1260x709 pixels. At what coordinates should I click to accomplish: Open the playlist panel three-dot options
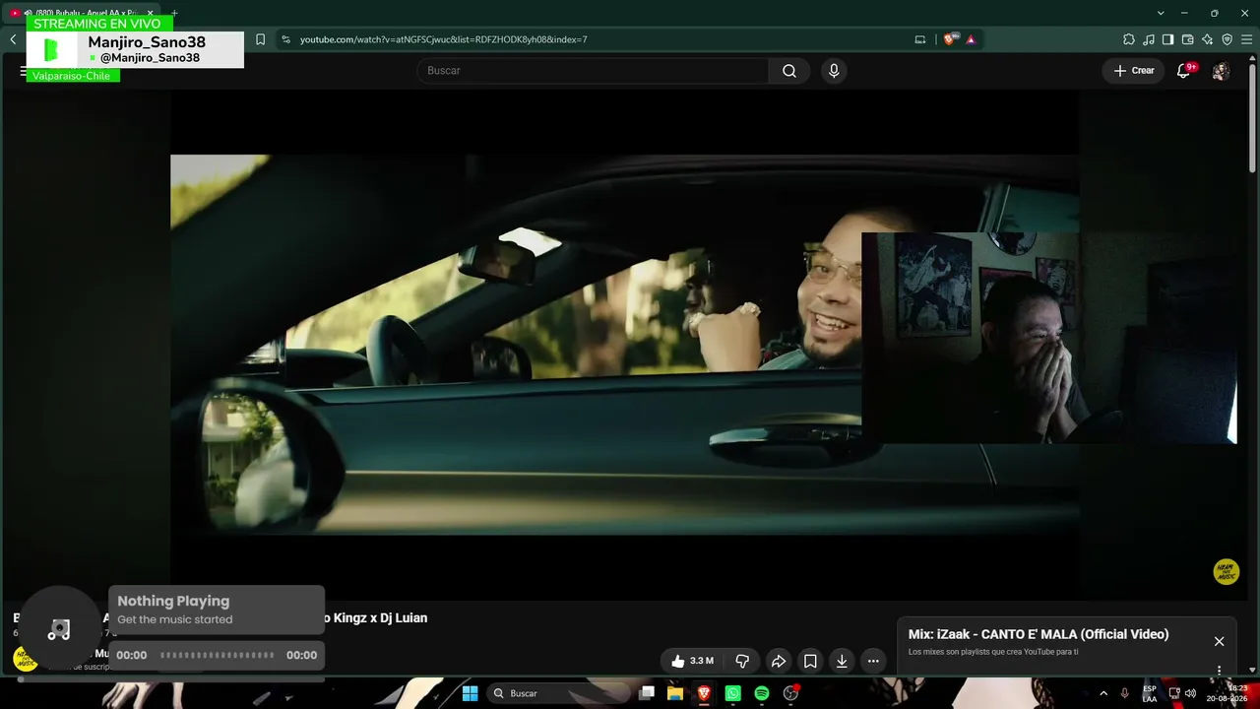click(1219, 671)
